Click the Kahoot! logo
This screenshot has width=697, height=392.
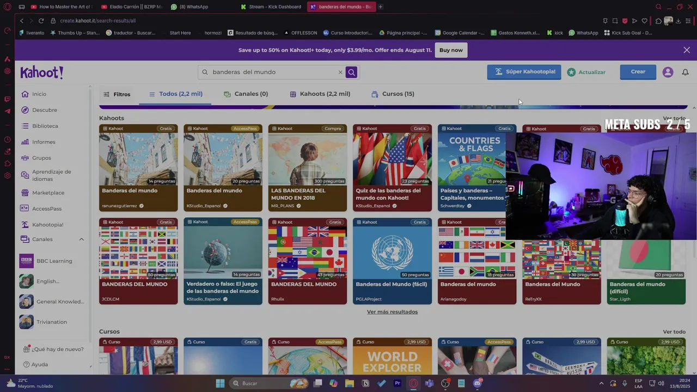click(x=42, y=72)
